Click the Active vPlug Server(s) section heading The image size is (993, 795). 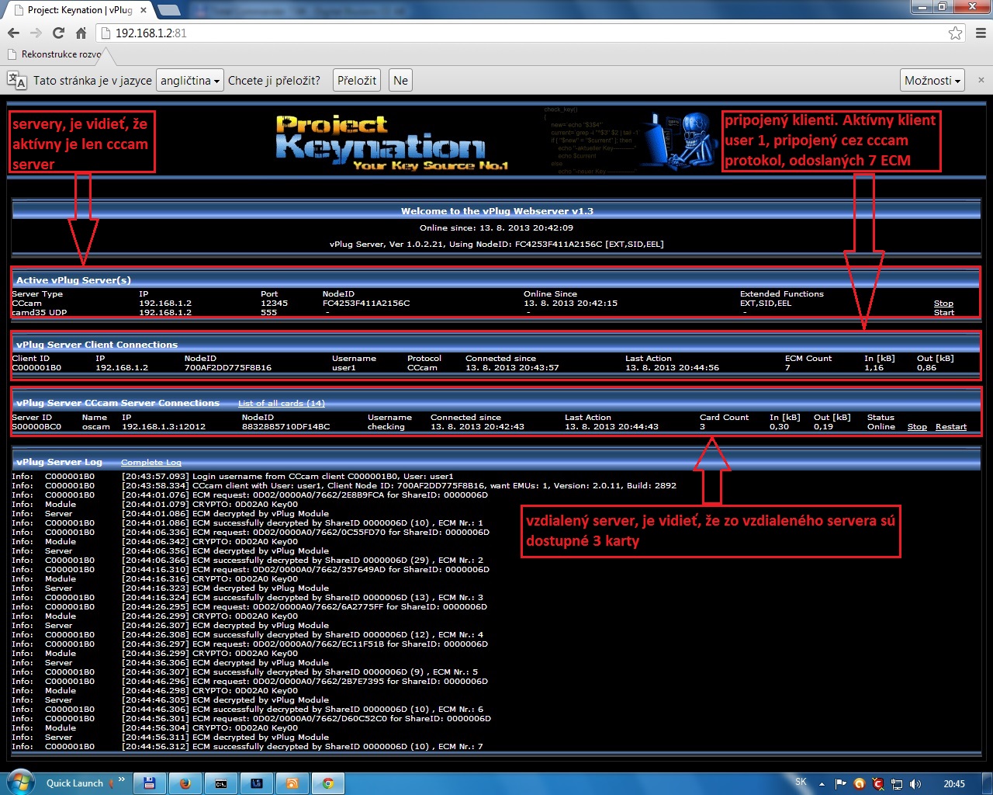click(x=74, y=280)
